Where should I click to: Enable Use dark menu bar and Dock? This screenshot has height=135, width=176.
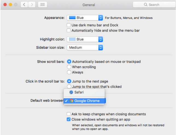click(69, 25)
